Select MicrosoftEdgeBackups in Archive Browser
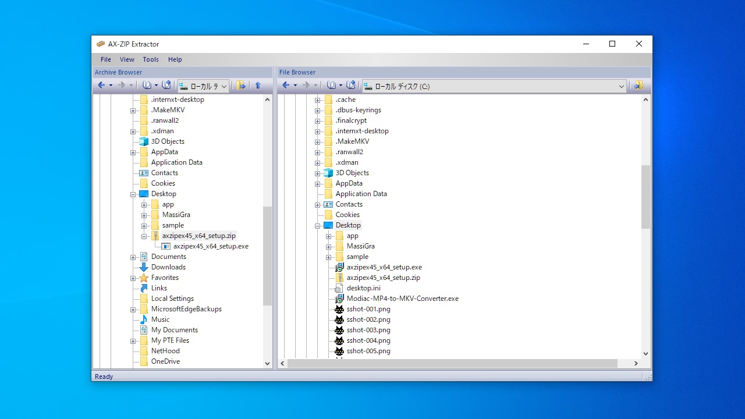The width and height of the screenshot is (745, 419). click(186, 309)
